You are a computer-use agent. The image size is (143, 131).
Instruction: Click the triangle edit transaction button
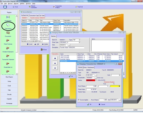[55, 63]
